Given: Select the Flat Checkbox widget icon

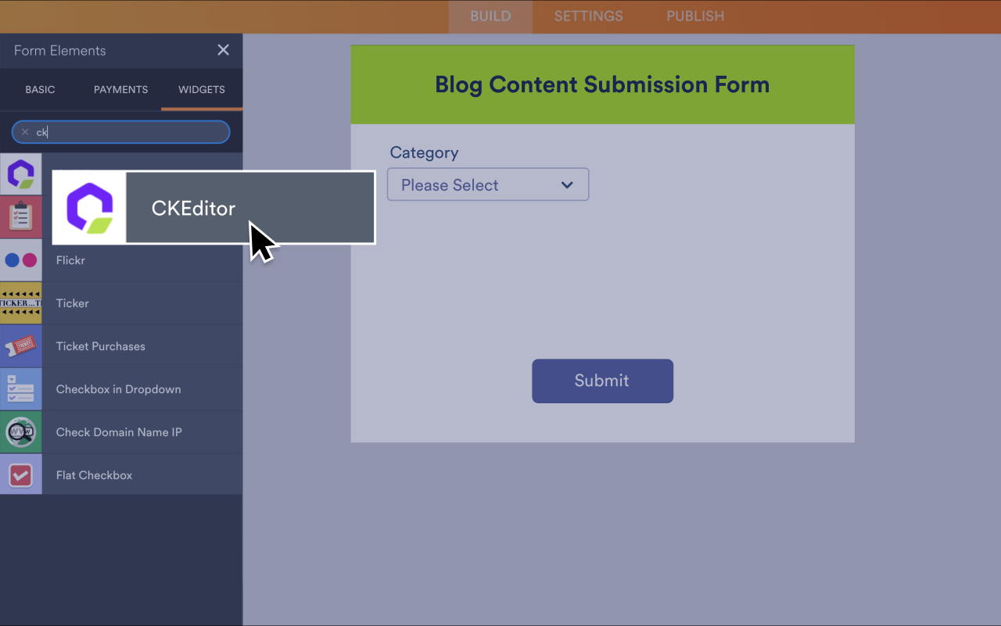Looking at the screenshot, I should (x=21, y=474).
